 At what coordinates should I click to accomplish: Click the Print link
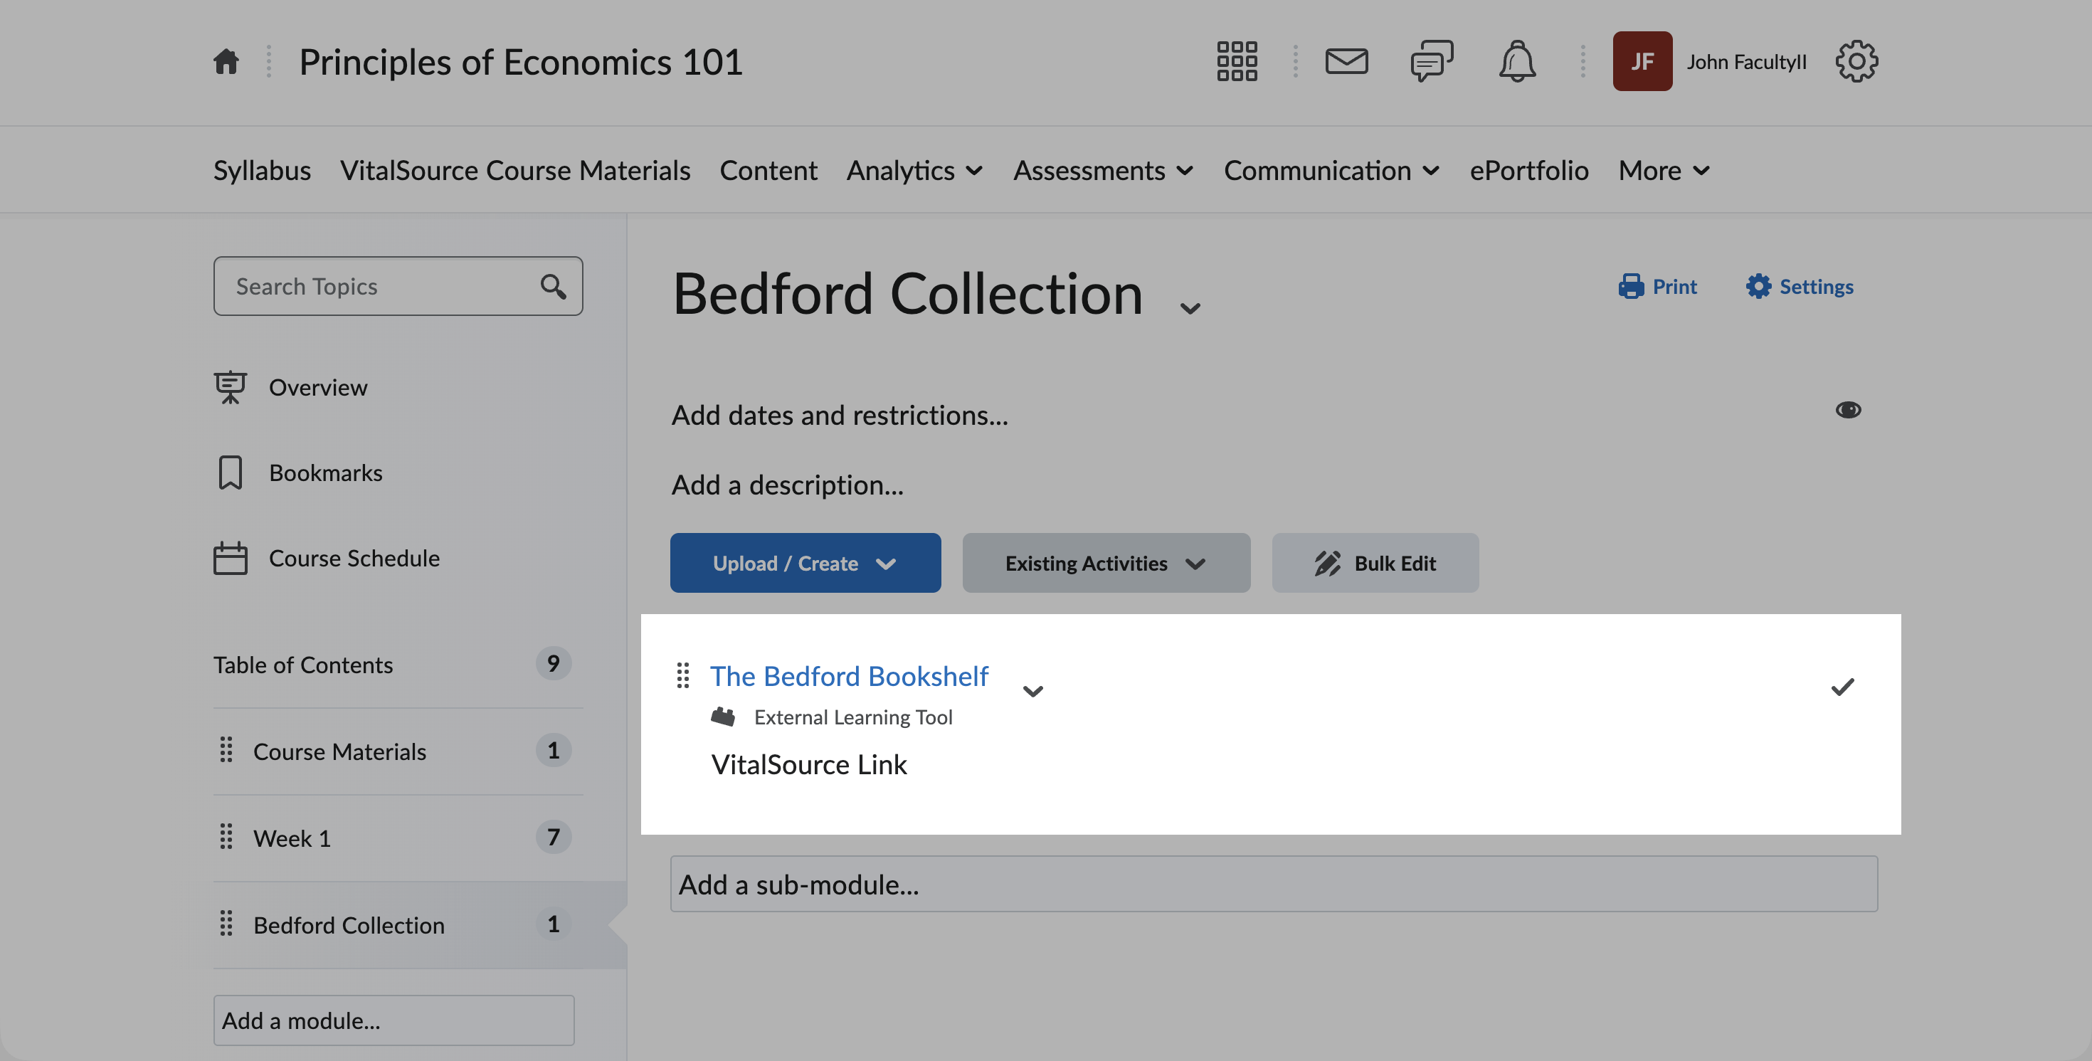click(1657, 286)
